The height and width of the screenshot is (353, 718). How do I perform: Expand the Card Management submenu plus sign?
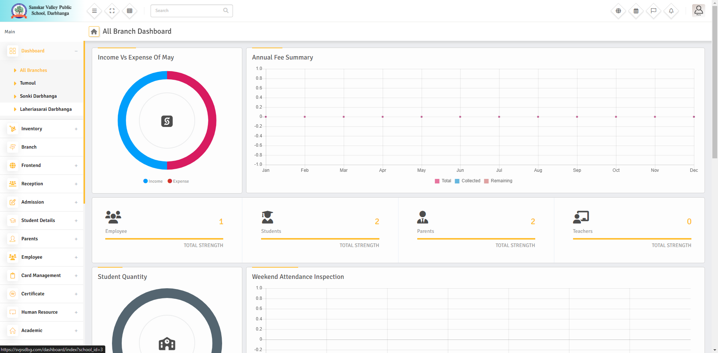[x=76, y=276]
